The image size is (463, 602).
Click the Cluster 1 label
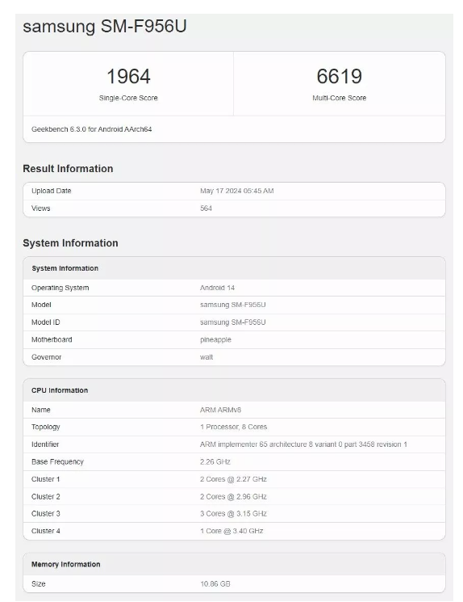click(46, 479)
